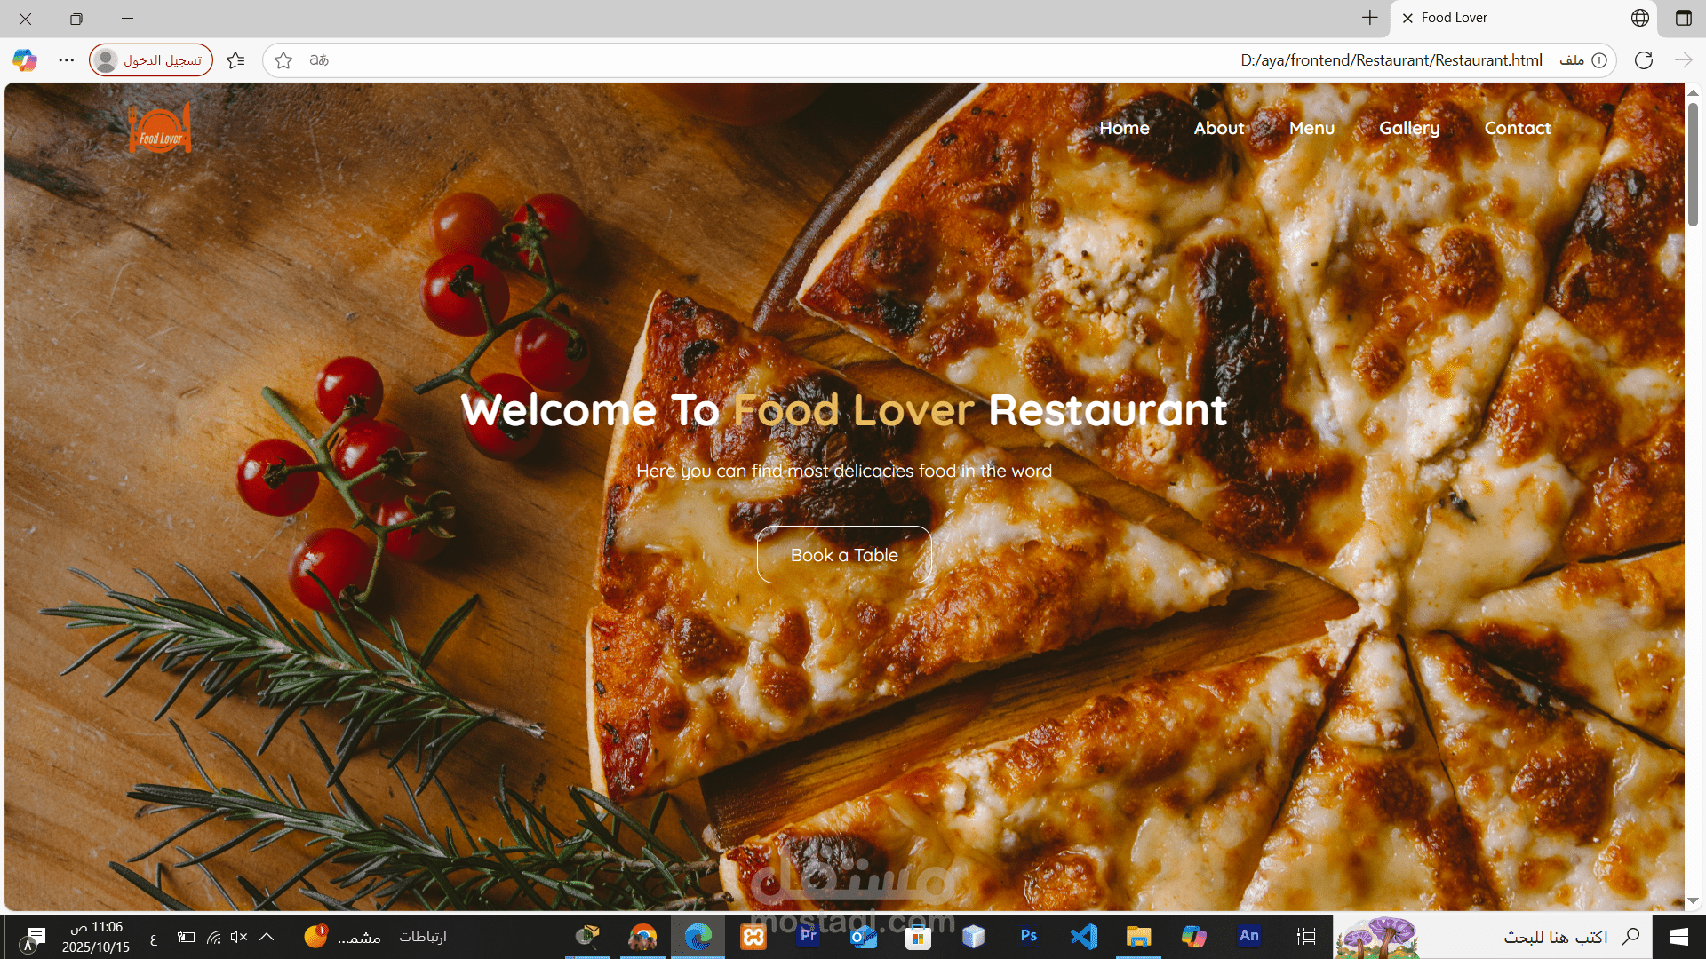Open Microsoft Store from taskbar

pos(919,937)
